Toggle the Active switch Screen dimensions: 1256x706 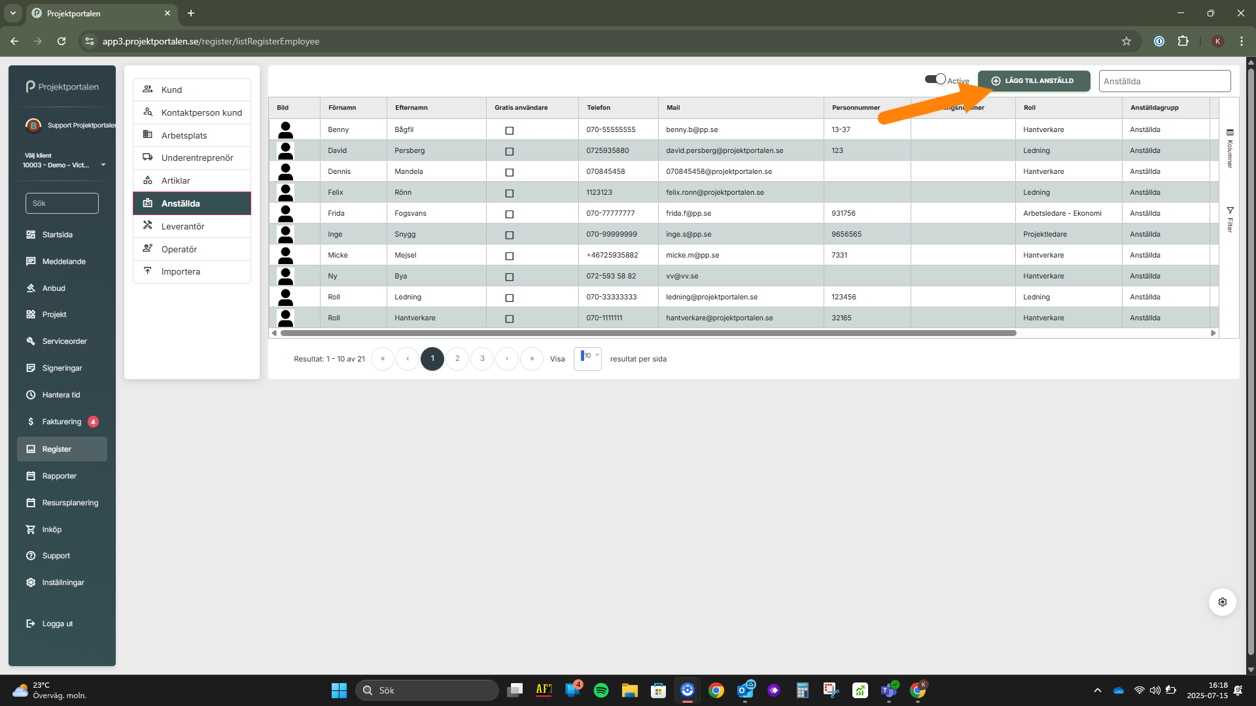(x=935, y=80)
